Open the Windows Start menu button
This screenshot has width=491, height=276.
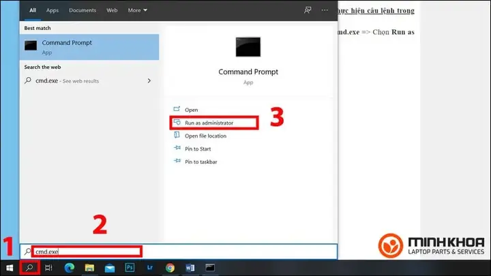click(10, 268)
